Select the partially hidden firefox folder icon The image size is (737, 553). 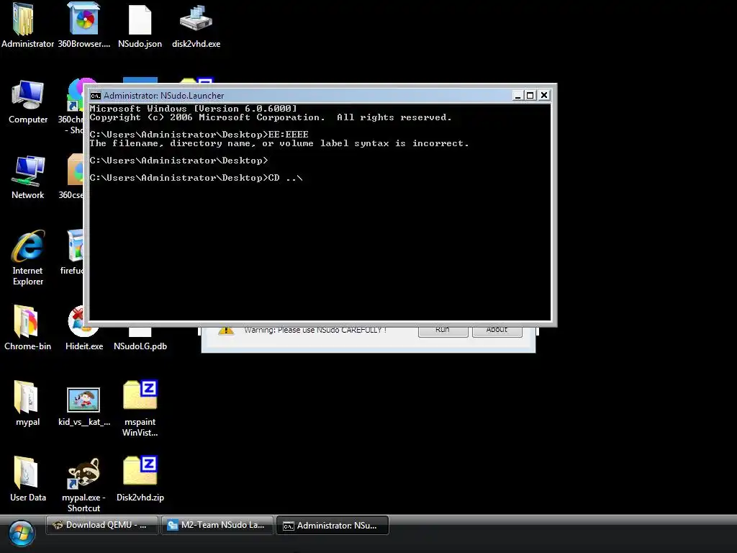coord(75,246)
